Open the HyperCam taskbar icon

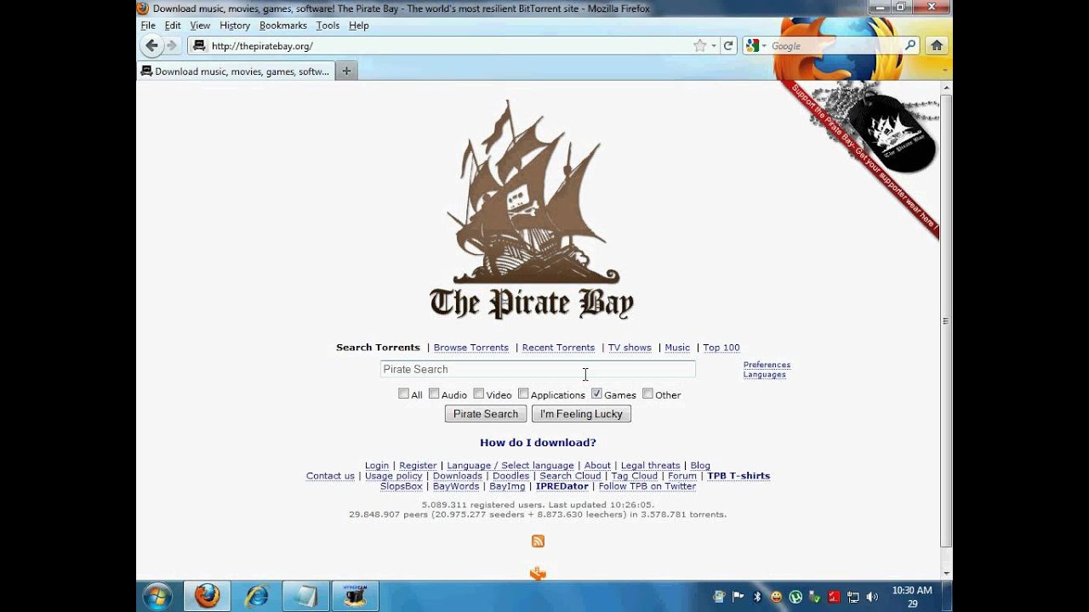click(x=355, y=596)
